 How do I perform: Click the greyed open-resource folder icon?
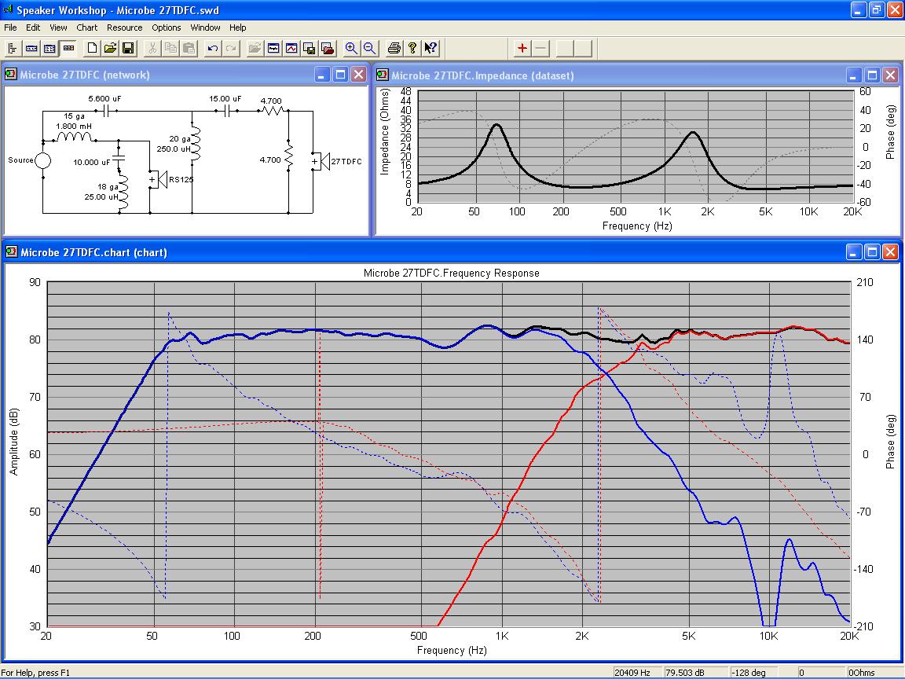click(255, 49)
